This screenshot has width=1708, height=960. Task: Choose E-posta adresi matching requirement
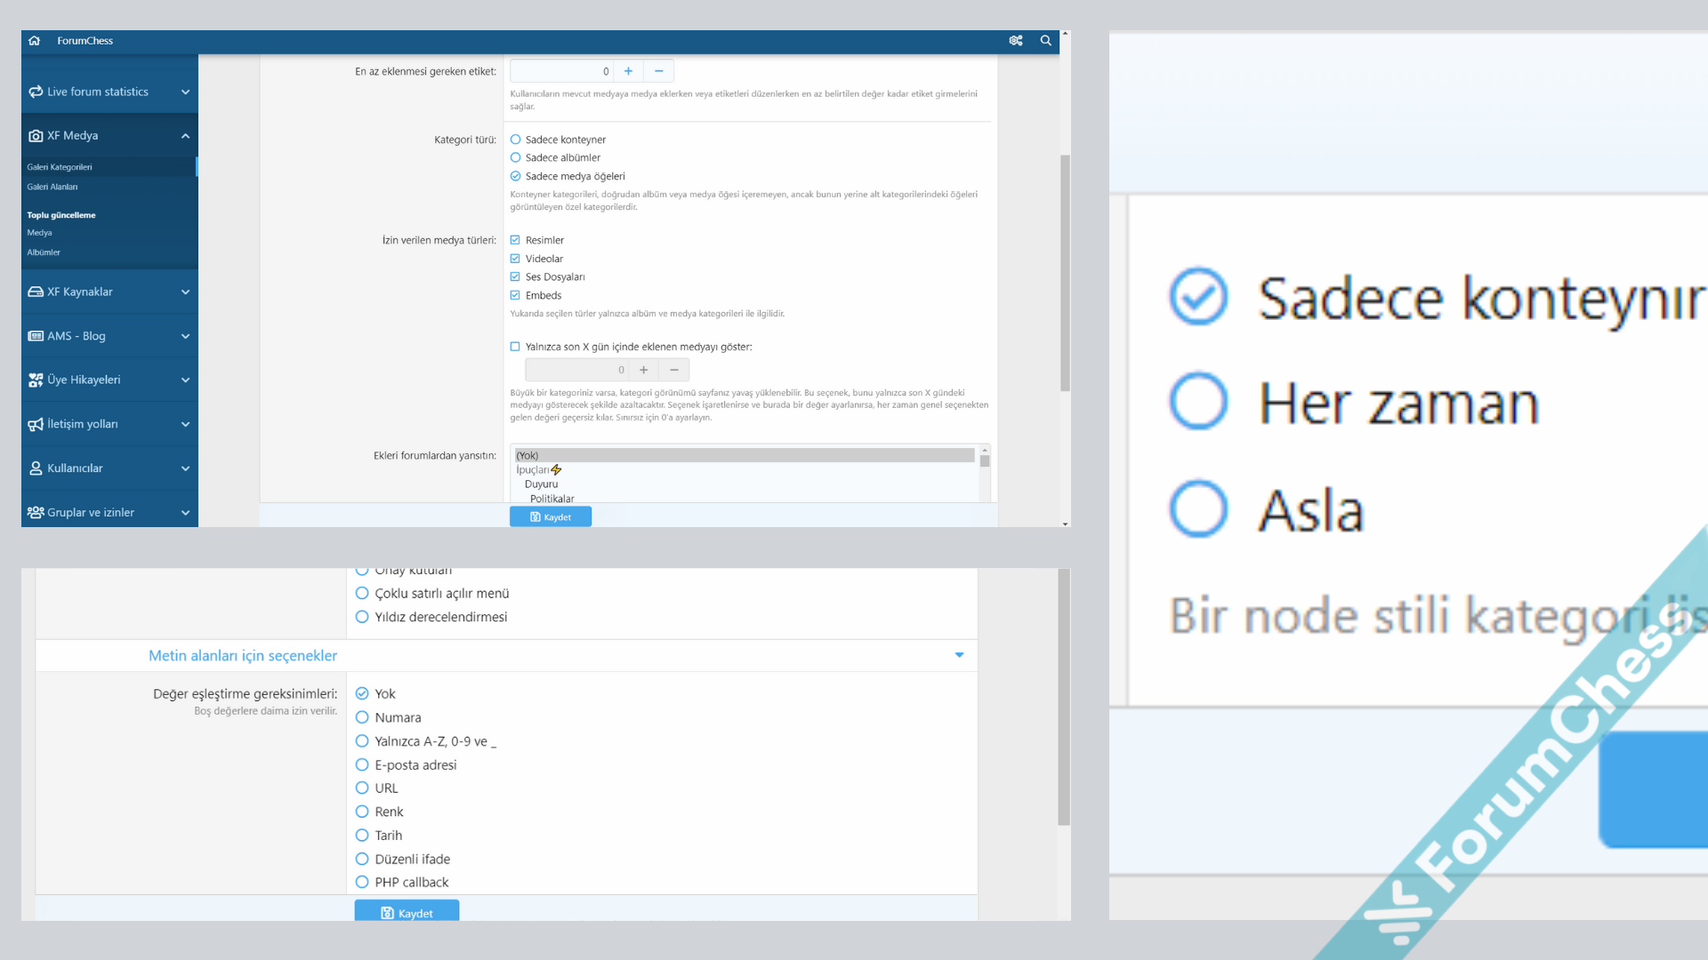[x=362, y=764]
